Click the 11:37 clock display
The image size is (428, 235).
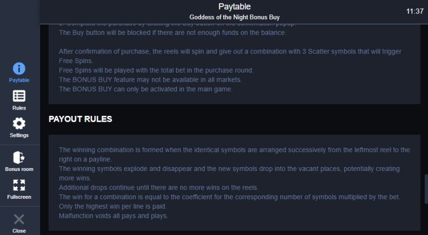(x=415, y=11)
